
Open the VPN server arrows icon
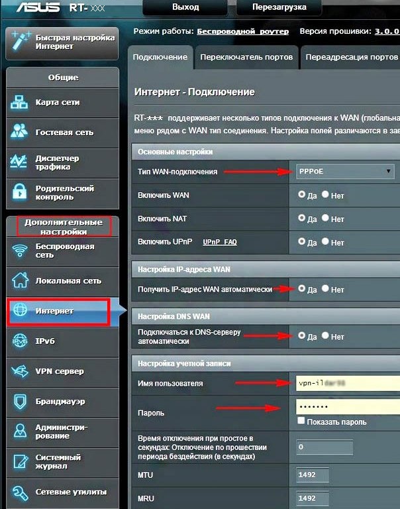[20, 370]
